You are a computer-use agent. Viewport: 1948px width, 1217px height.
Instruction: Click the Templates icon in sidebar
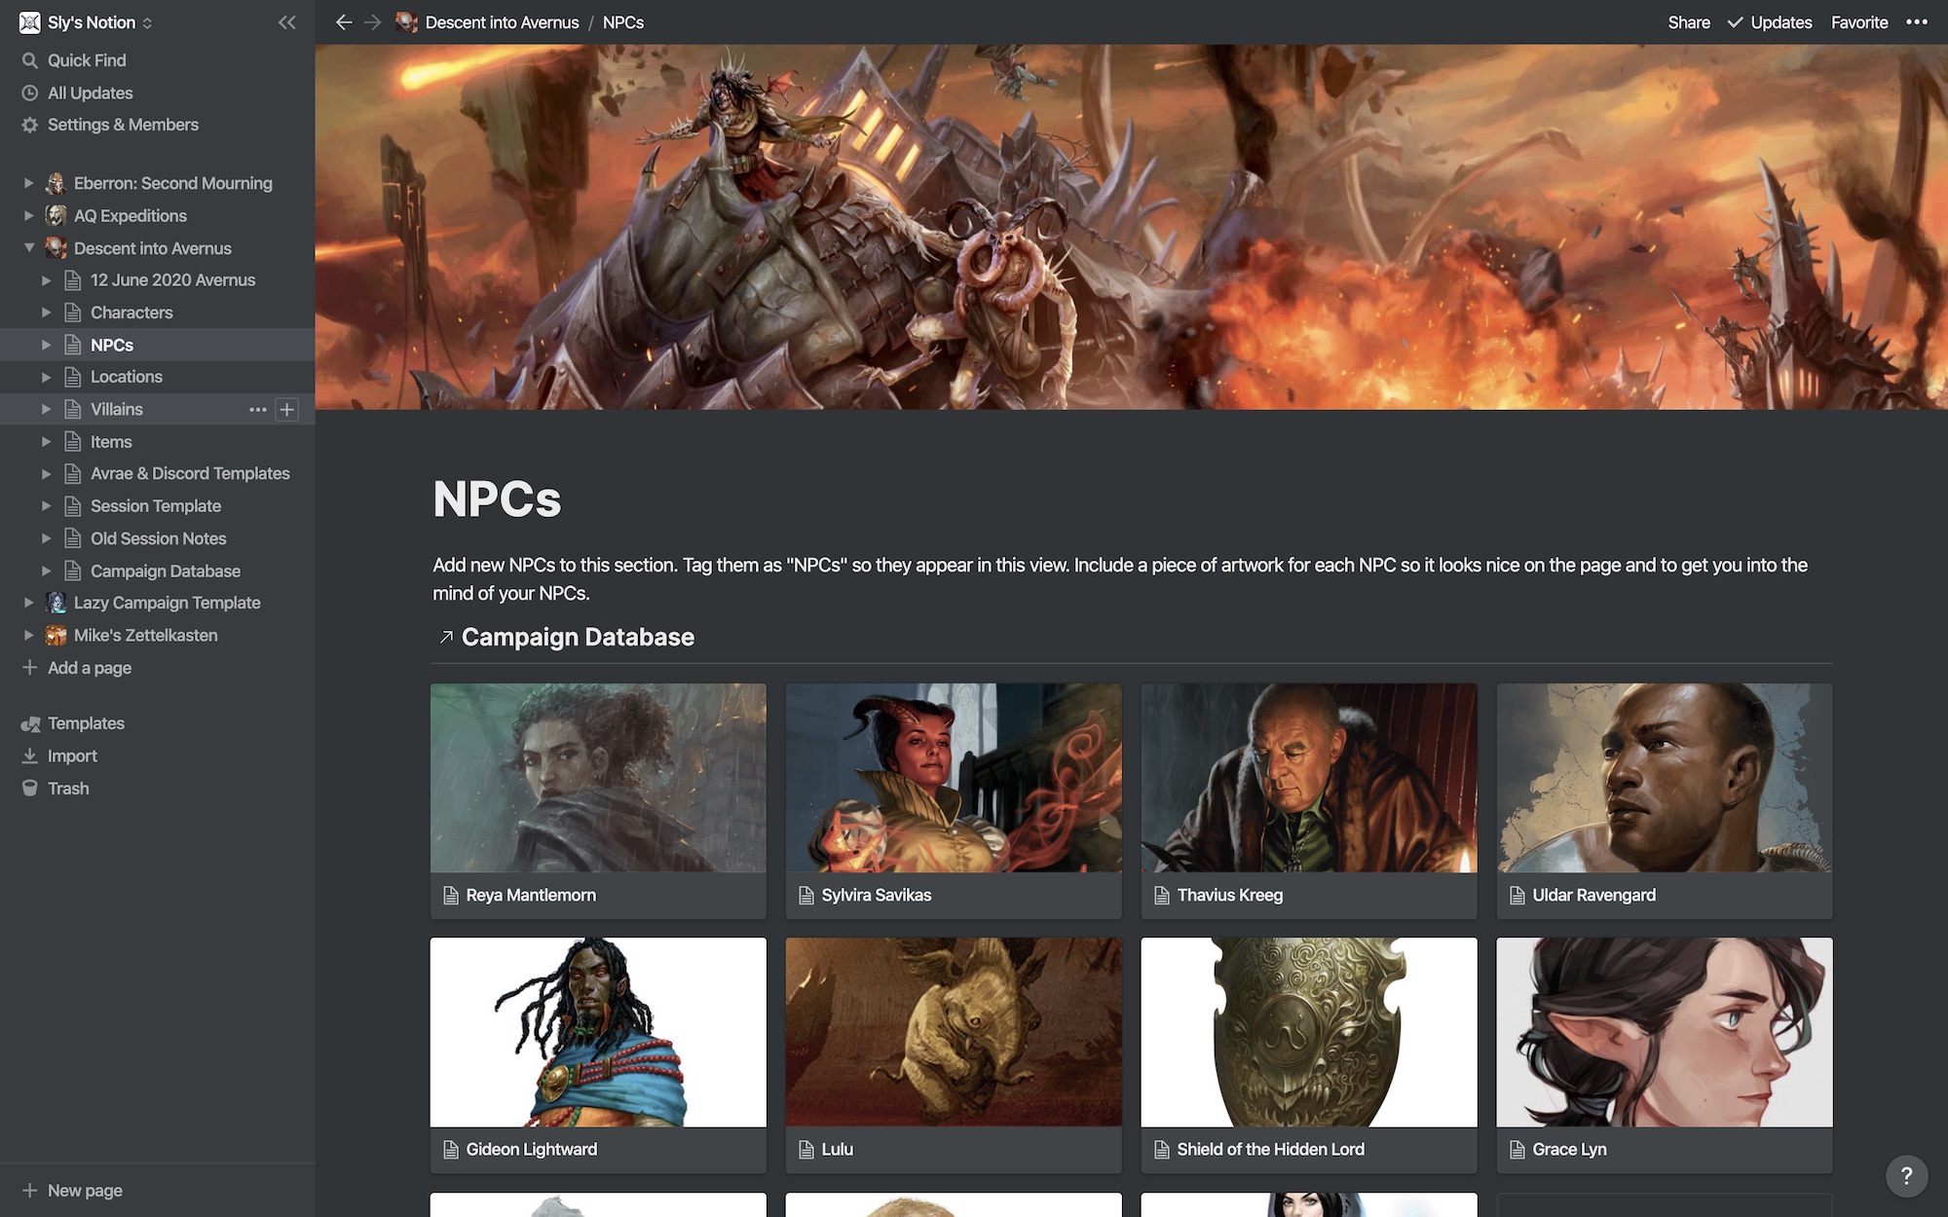click(x=28, y=723)
